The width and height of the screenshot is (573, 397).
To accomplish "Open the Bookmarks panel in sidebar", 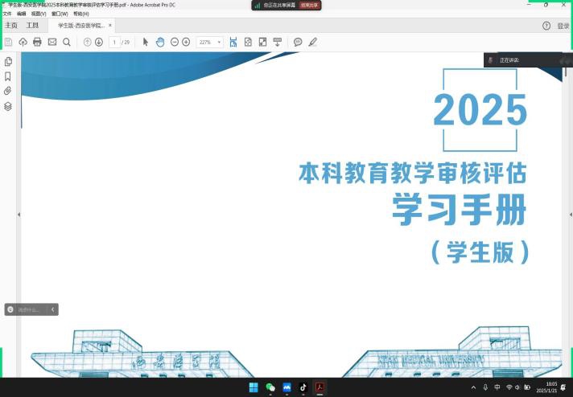I will (8, 76).
